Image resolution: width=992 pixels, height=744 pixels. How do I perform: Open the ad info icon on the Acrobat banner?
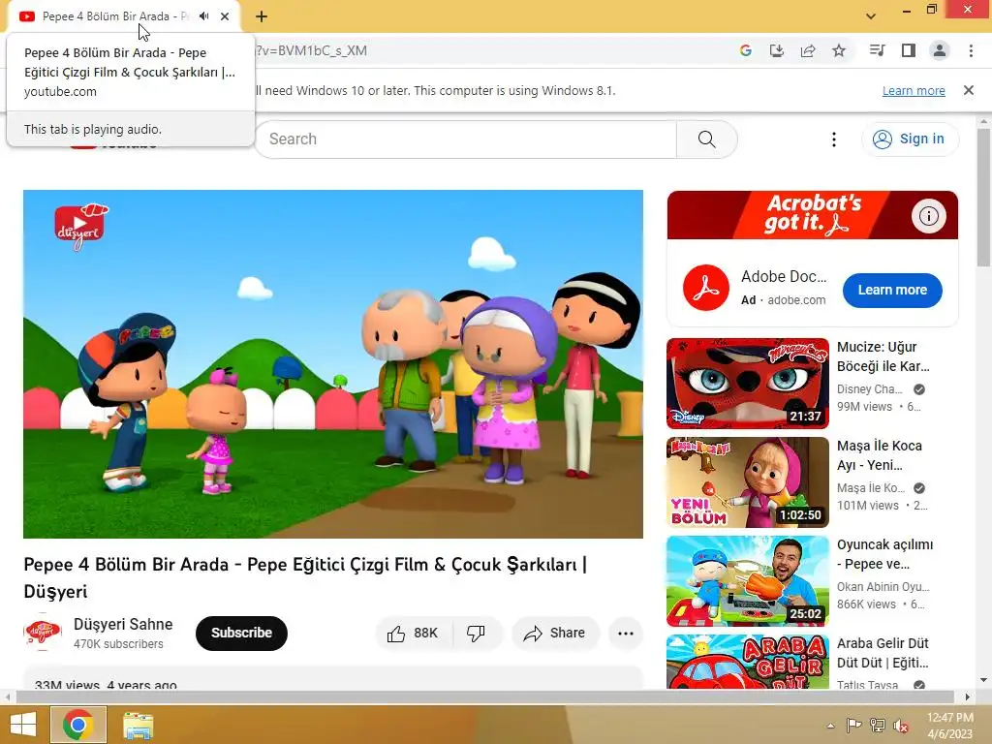click(x=929, y=216)
